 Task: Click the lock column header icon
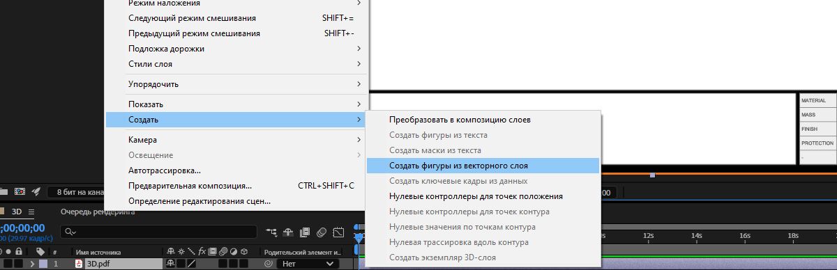tap(19, 252)
